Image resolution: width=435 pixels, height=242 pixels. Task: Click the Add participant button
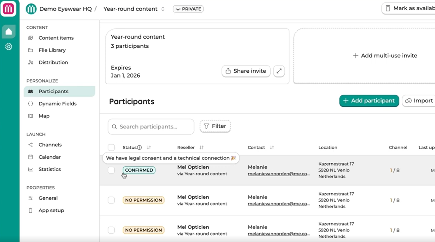[x=369, y=101]
